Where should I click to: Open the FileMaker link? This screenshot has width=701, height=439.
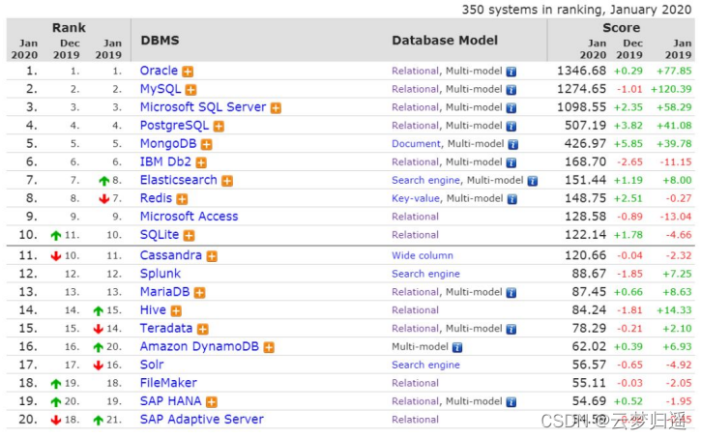[168, 383]
